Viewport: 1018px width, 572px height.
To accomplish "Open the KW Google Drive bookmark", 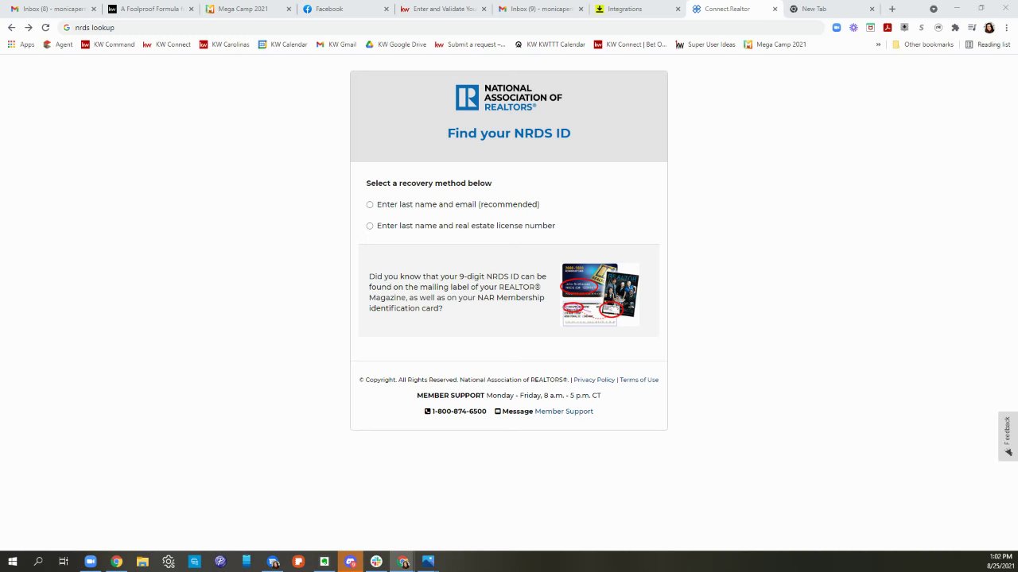I will (396, 44).
